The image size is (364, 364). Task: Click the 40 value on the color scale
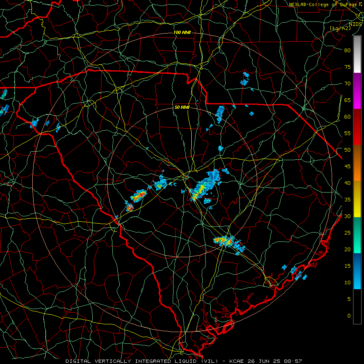(x=347, y=183)
